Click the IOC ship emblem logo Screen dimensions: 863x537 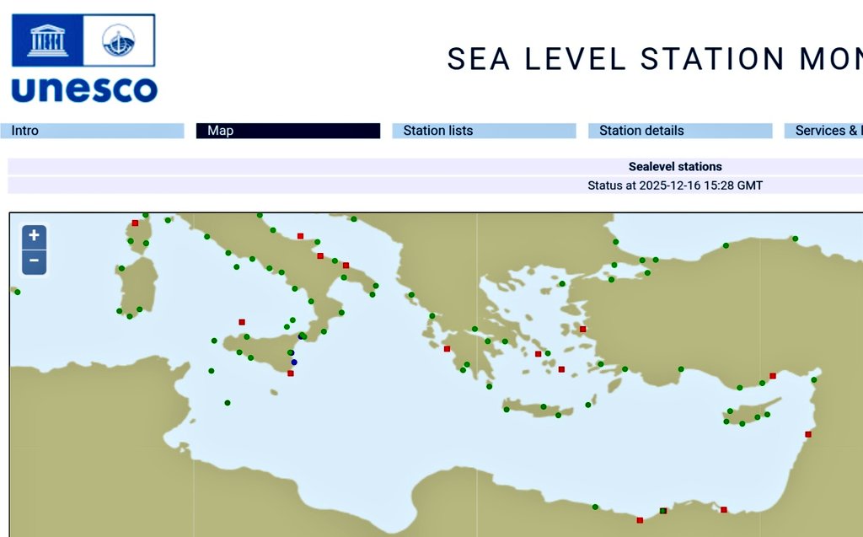tap(118, 40)
